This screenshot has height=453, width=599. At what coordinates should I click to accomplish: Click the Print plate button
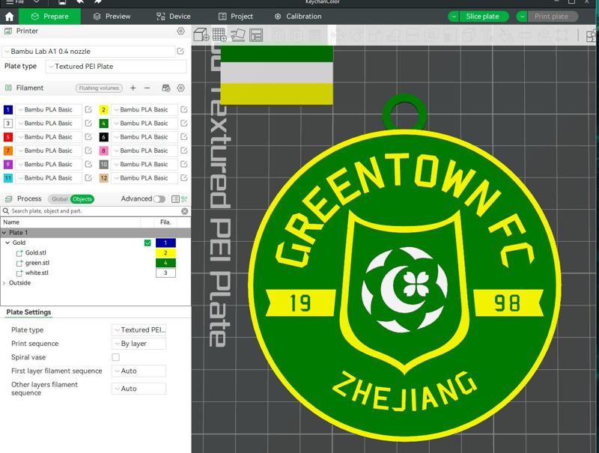coord(553,16)
